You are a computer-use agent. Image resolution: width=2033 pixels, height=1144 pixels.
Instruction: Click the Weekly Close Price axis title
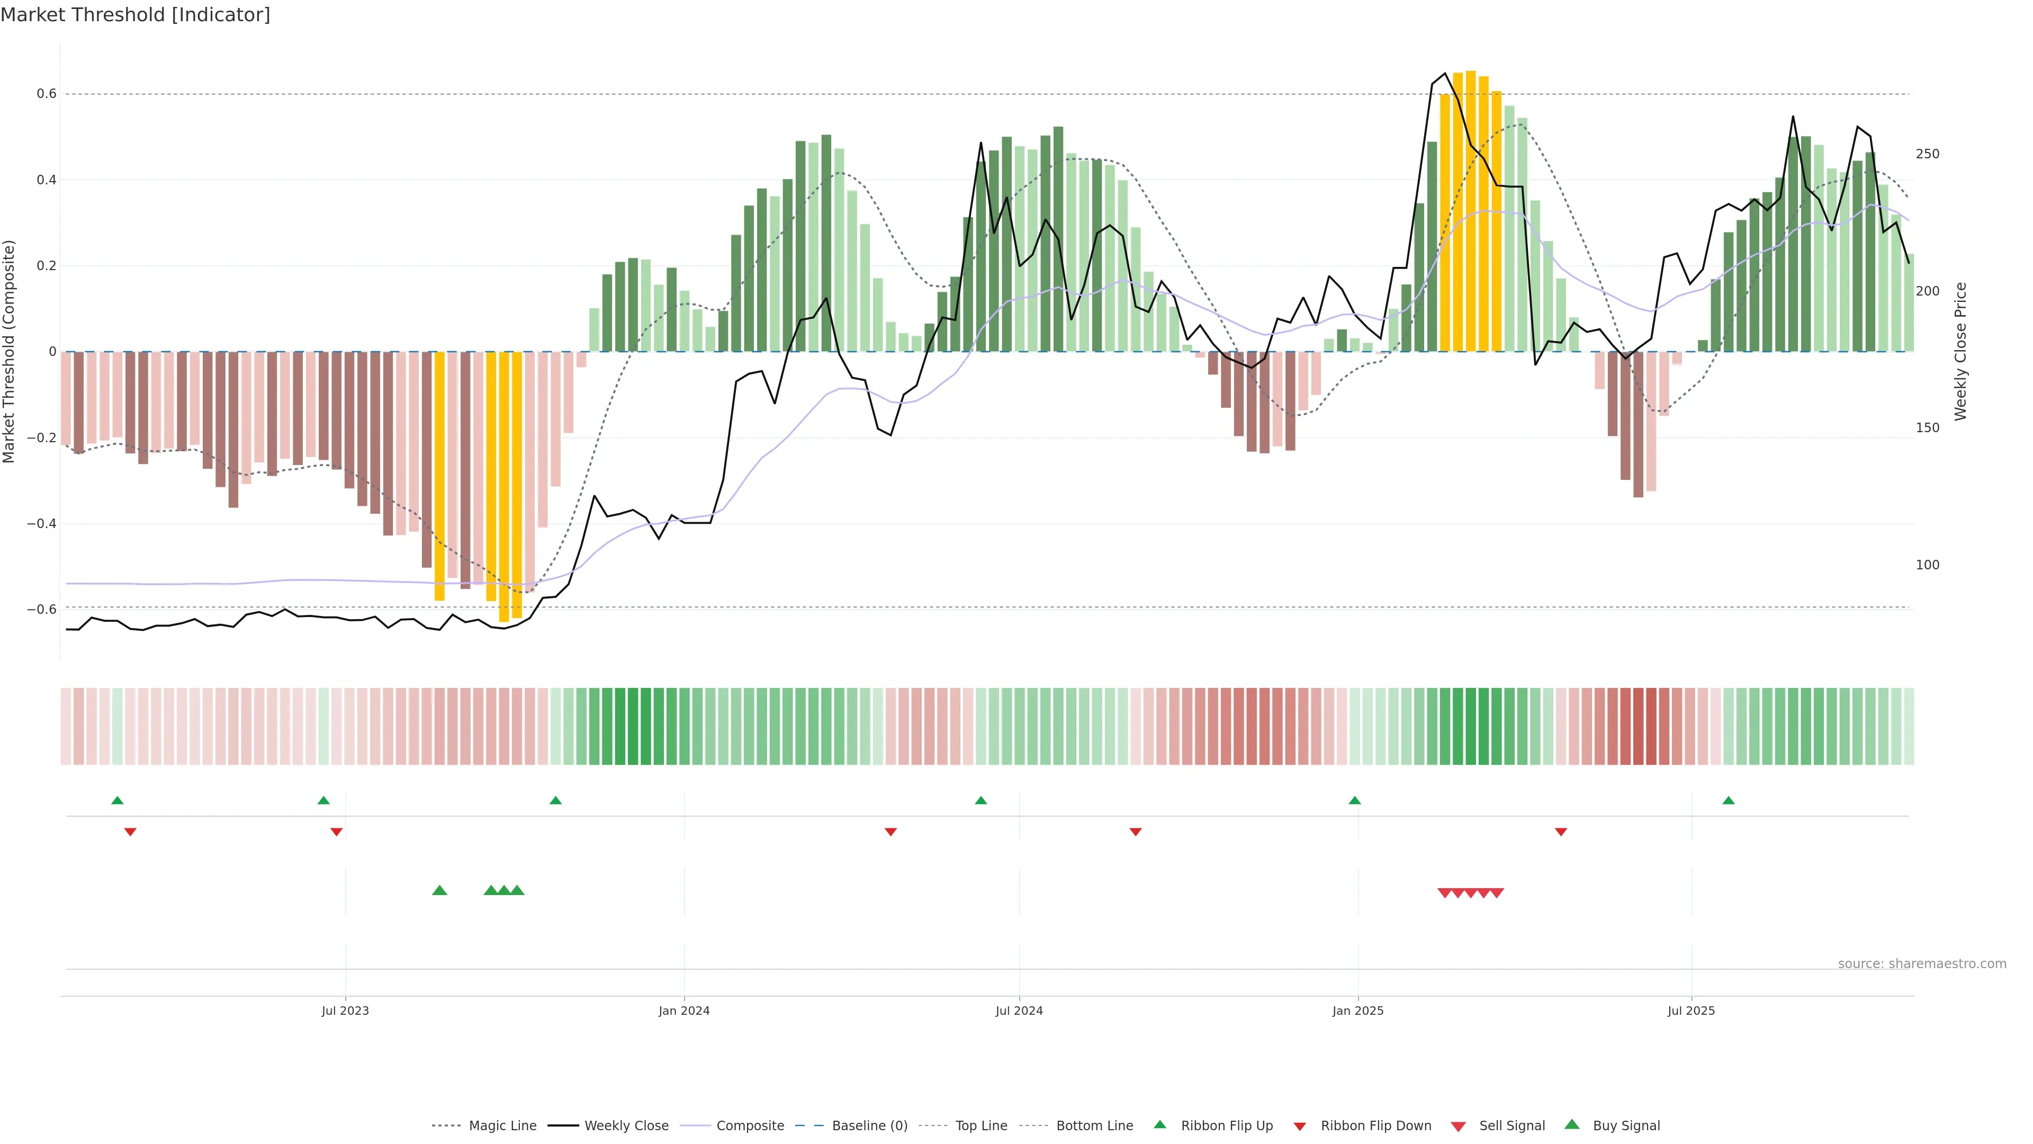click(1960, 351)
